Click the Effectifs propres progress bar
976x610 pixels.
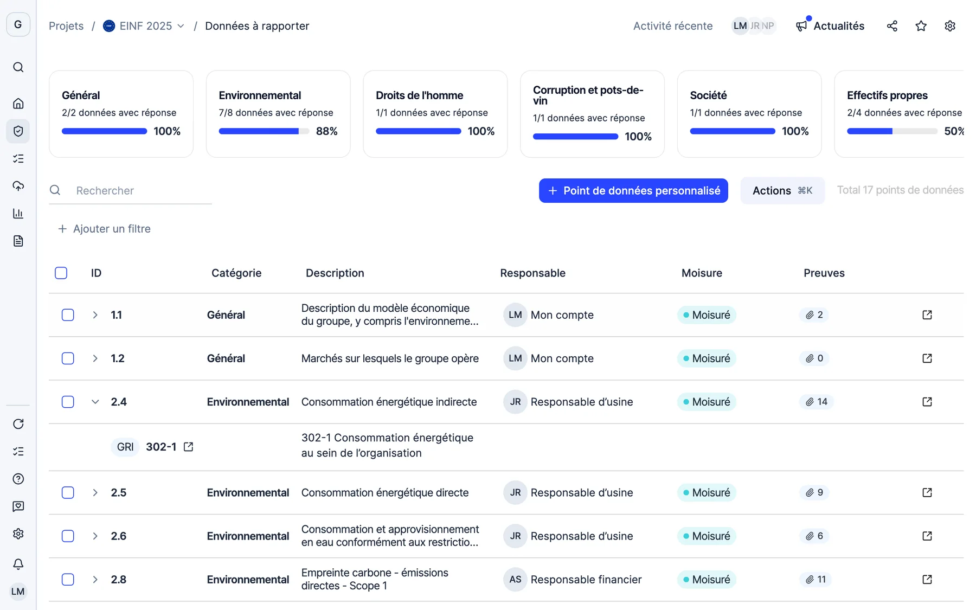point(892,131)
